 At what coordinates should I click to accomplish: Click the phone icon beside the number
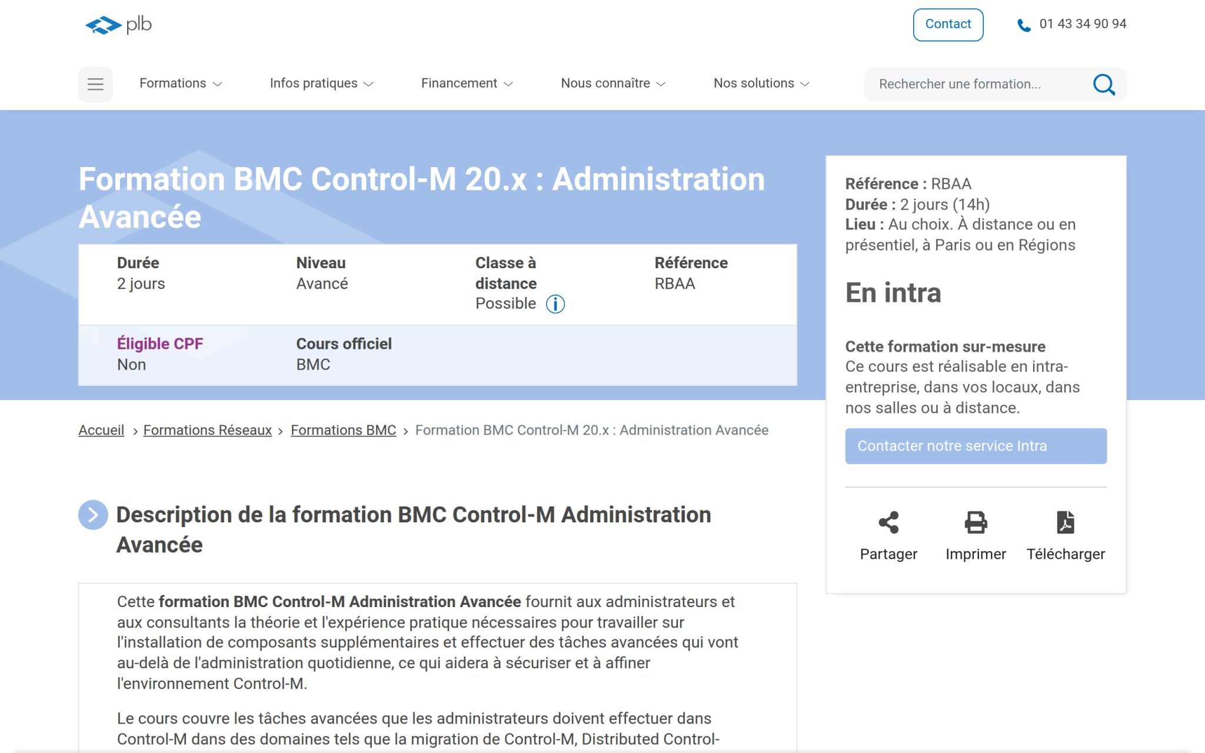point(1024,25)
